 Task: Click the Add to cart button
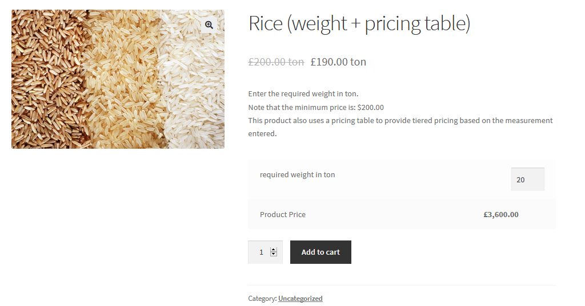point(320,252)
